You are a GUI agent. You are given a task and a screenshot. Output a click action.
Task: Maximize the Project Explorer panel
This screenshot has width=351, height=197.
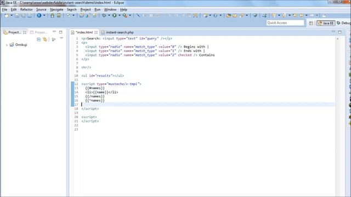(61, 32)
